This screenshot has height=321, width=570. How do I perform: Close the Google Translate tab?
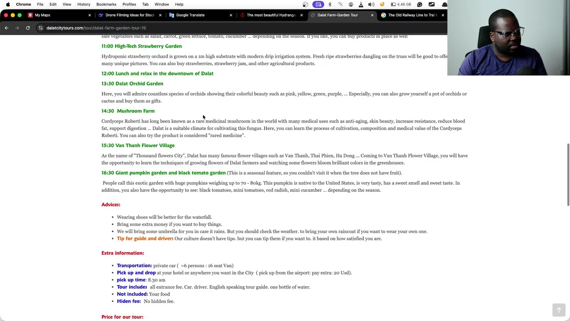tap(231, 15)
